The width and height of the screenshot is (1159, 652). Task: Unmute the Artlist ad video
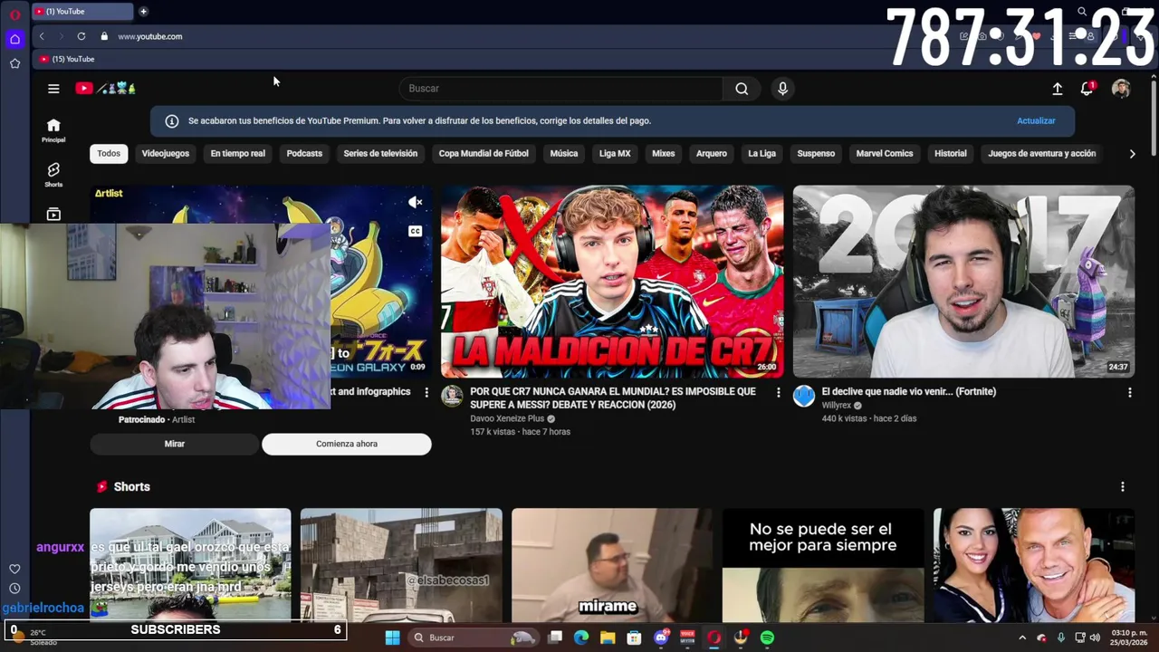tap(416, 203)
